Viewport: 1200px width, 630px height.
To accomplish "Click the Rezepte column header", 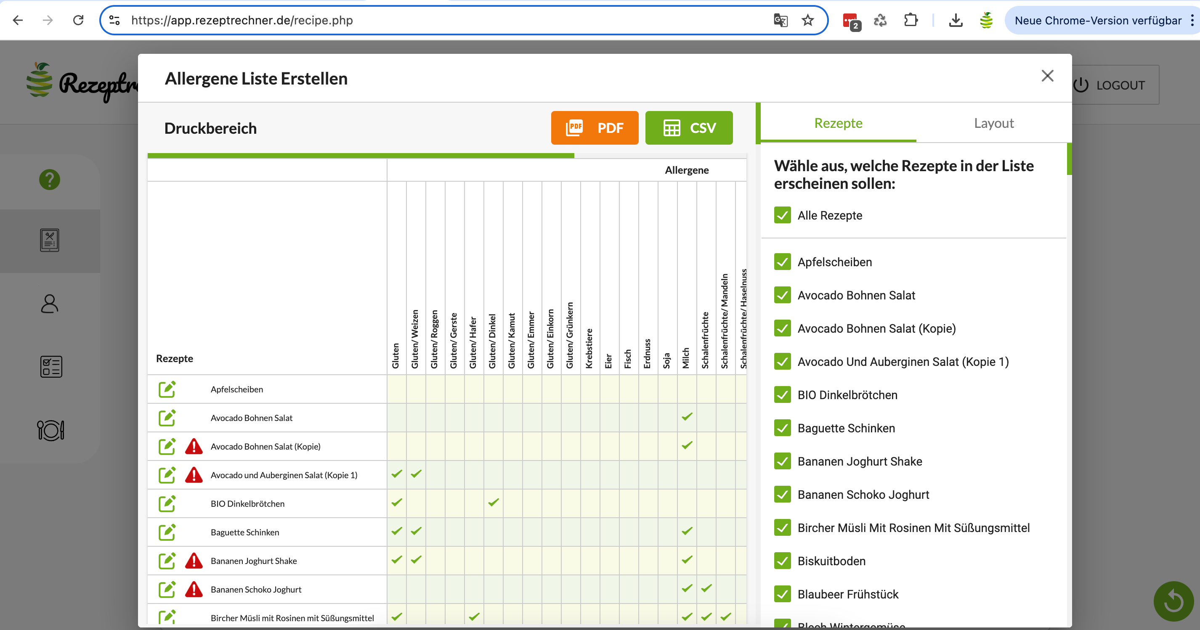I will [174, 359].
